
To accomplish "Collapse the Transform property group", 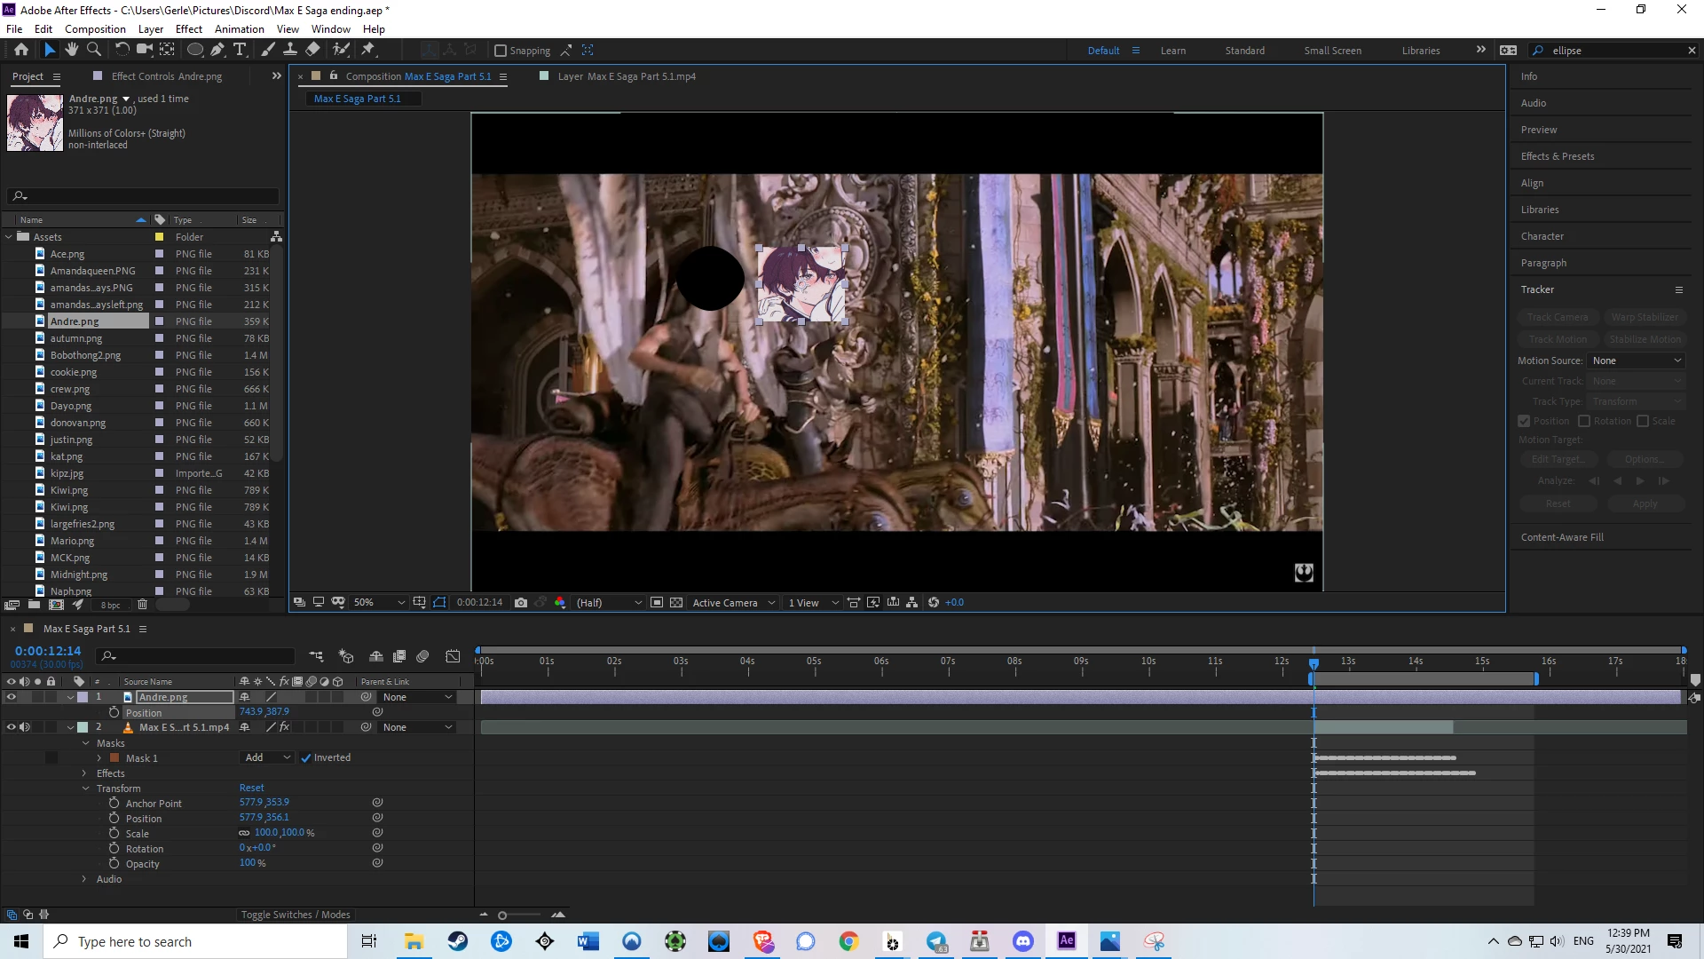I will [86, 789].
